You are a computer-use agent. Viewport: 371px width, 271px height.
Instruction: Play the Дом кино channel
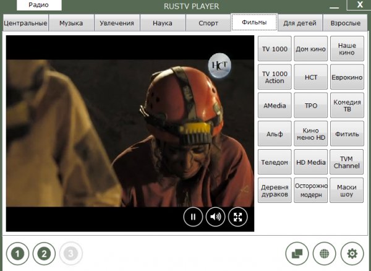tap(310, 49)
